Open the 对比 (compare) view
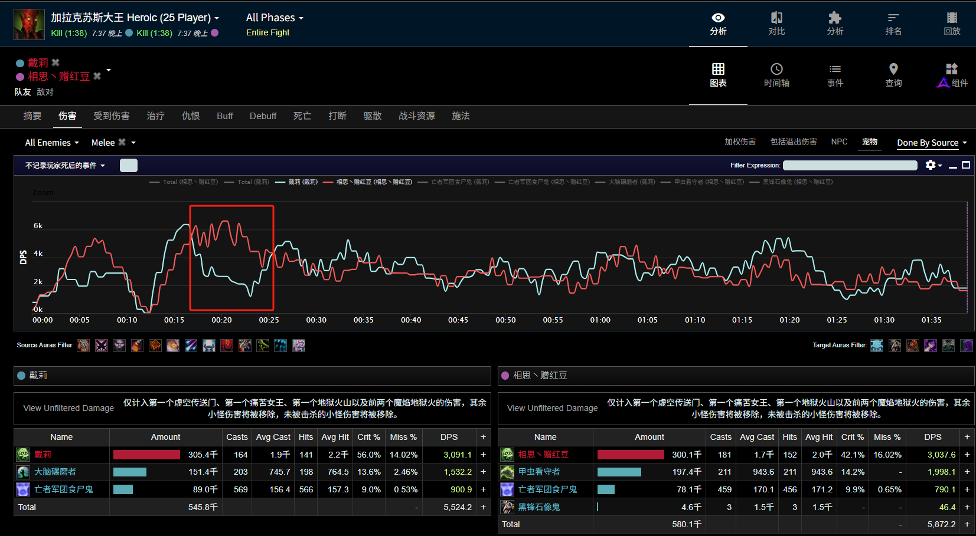Screen dimensions: 976x536 [776, 24]
